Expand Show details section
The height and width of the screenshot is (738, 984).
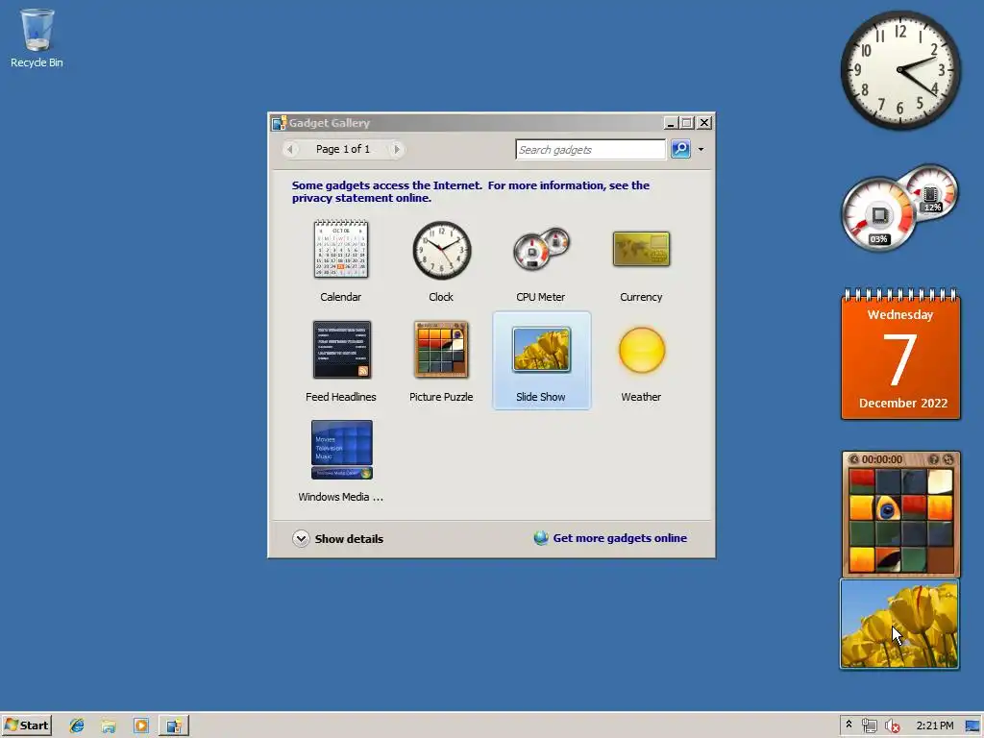(x=337, y=538)
